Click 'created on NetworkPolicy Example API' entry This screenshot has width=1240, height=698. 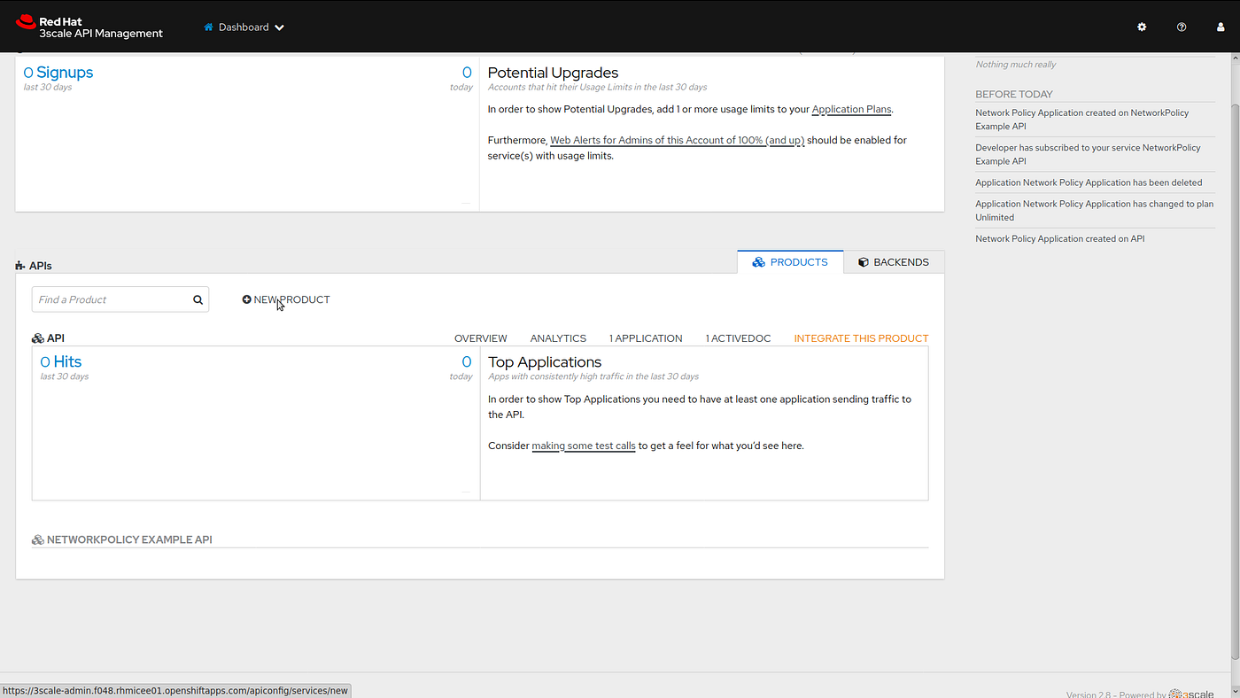[1082, 120]
